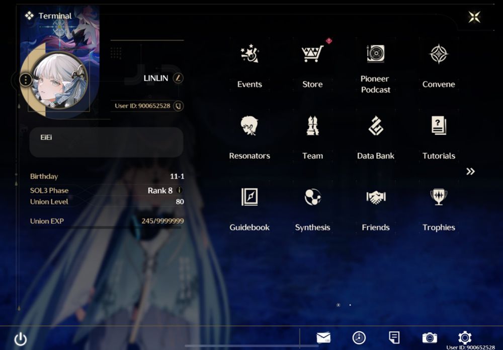Edit the LINLIN name with pencil icon
Image resolution: width=503 pixels, height=350 pixels.
pyautogui.click(x=178, y=78)
